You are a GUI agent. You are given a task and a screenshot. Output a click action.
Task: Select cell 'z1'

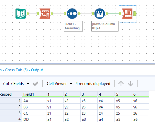(x=55, y=113)
